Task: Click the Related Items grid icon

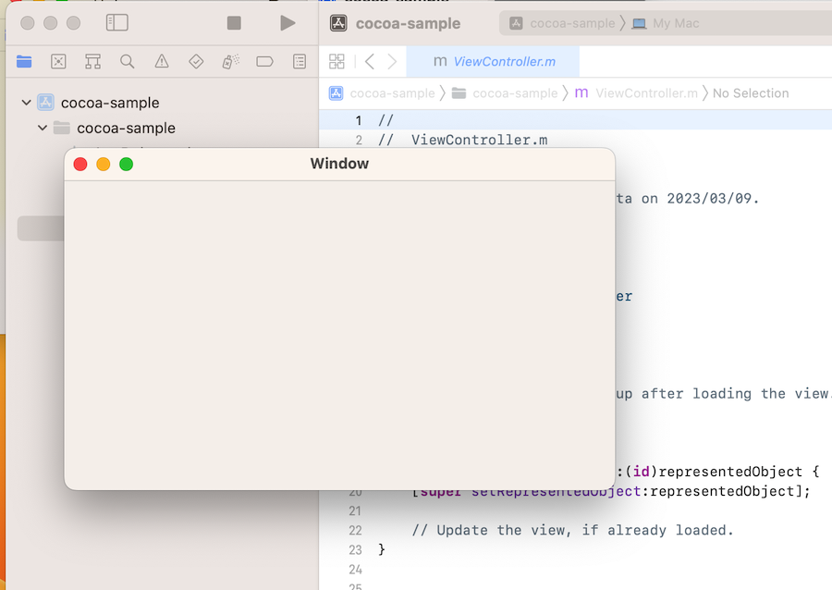Action: point(336,61)
